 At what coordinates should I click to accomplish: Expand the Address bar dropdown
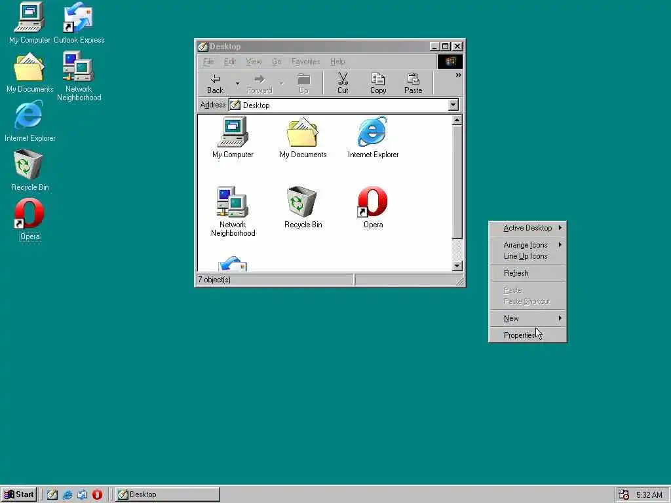(x=453, y=105)
